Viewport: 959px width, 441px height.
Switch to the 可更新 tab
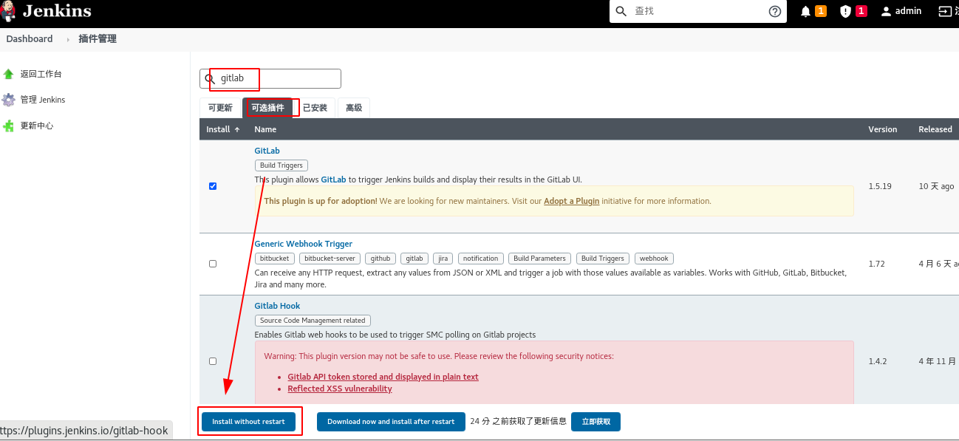pyautogui.click(x=220, y=108)
